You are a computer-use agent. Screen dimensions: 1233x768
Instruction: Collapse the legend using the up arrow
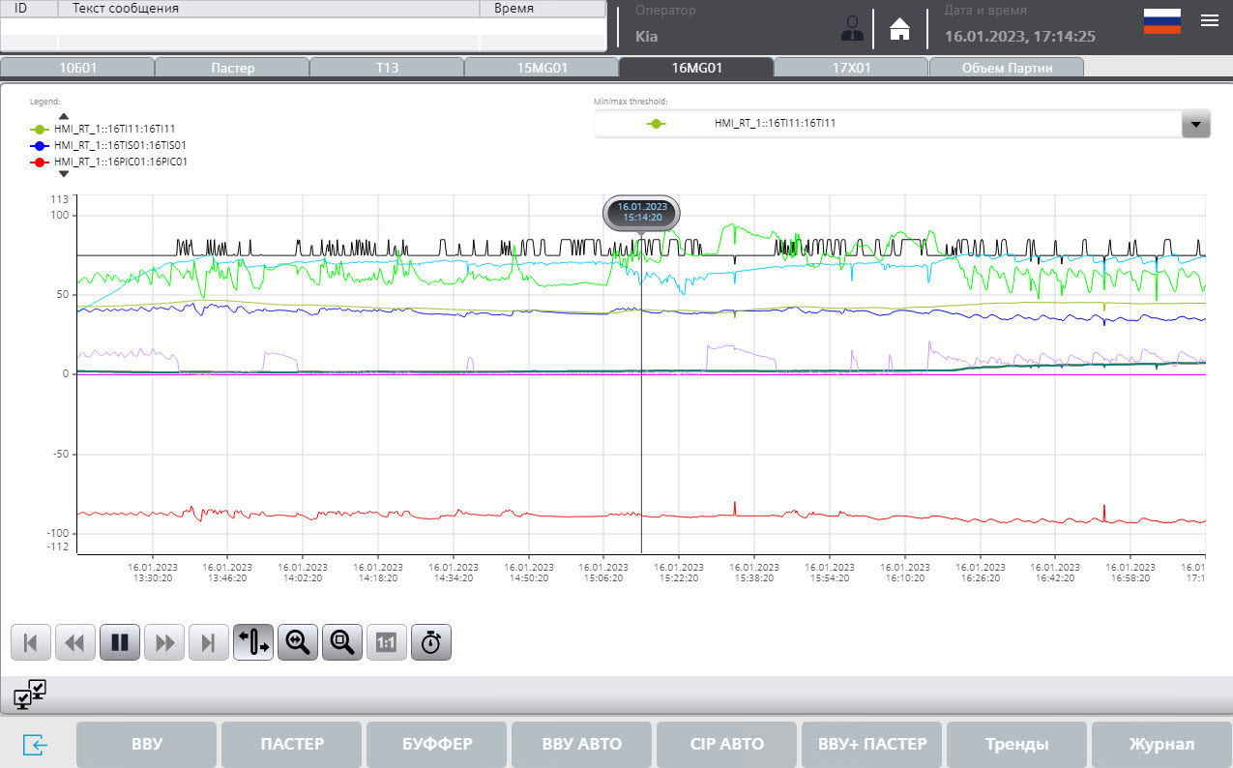(63, 114)
